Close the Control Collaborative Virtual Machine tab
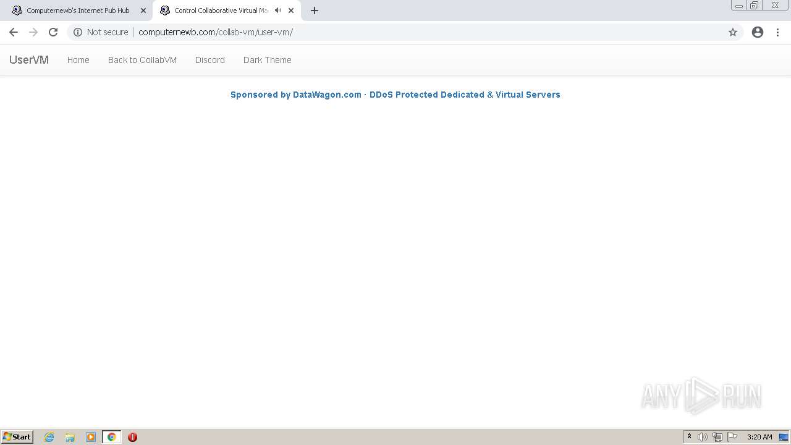791x445 pixels. [291, 11]
